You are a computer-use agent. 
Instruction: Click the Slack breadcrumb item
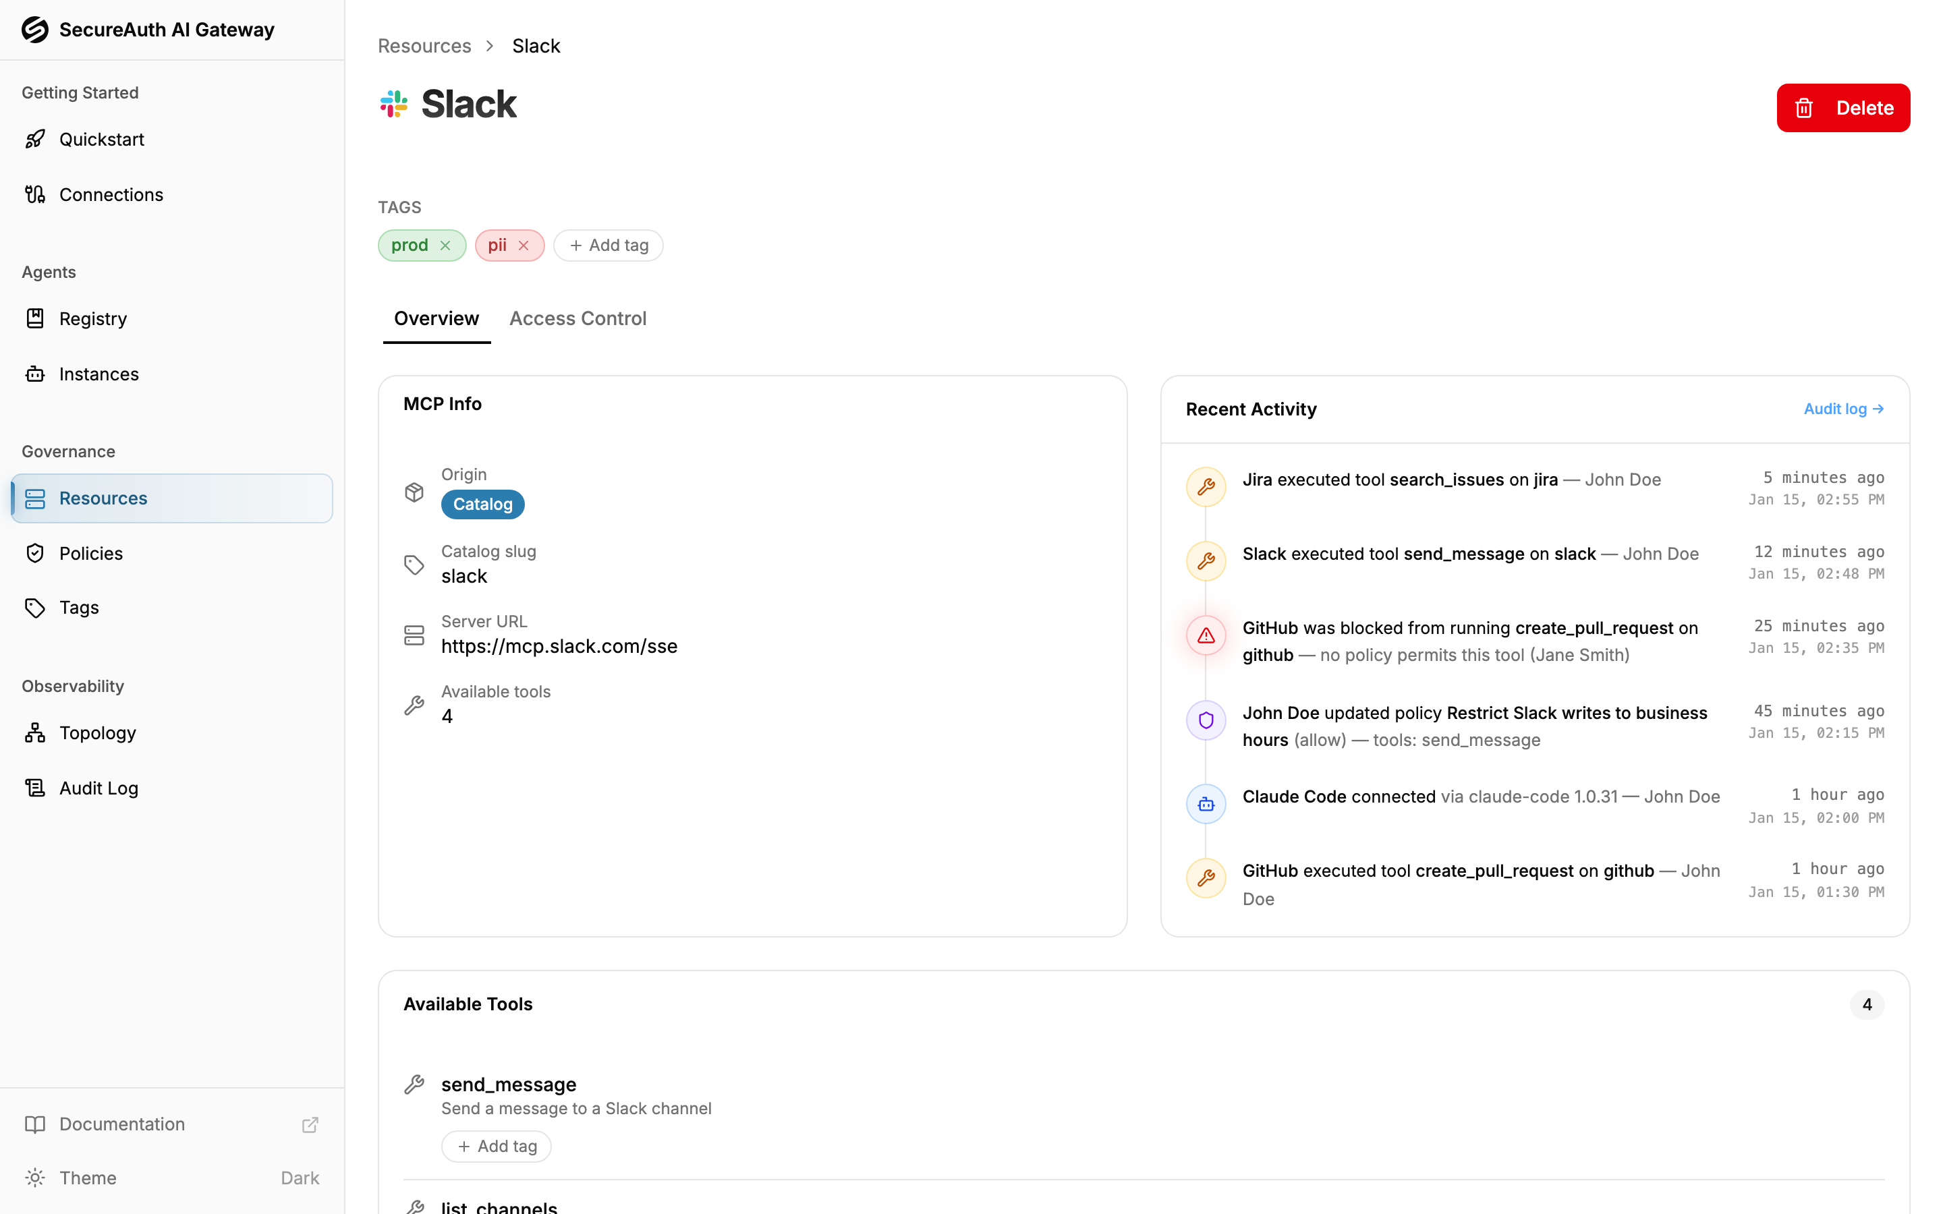[x=536, y=46]
